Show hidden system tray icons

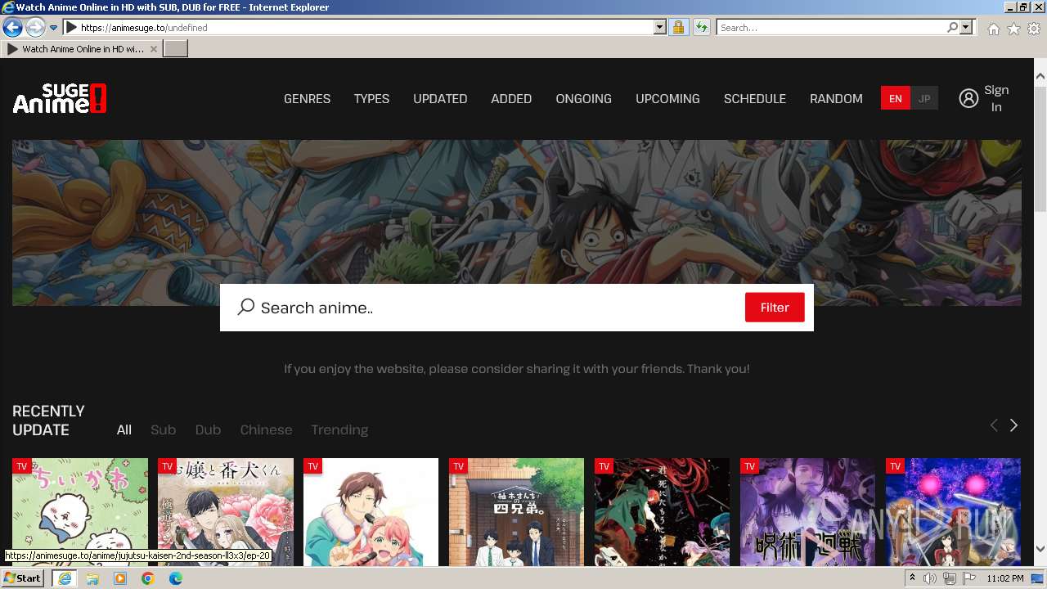912,578
